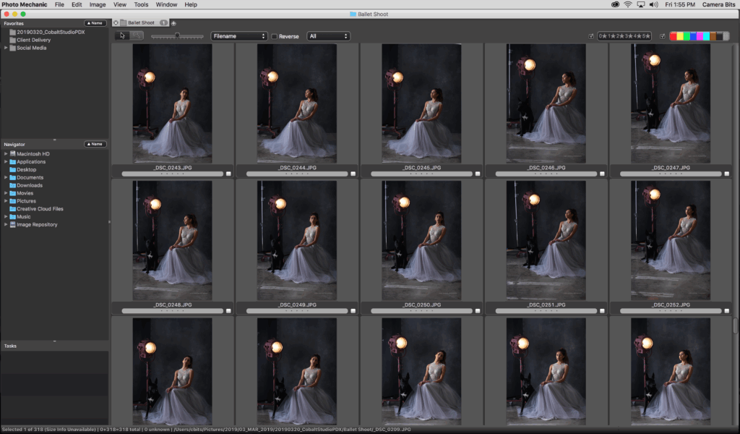Enable the Reverse sort checkbox

coord(275,36)
